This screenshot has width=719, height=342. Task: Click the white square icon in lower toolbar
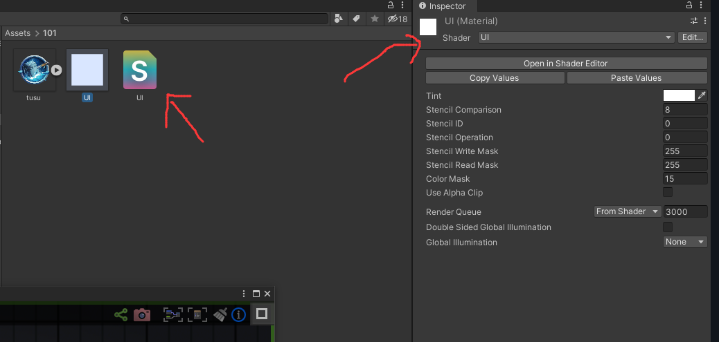pos(262,314)
